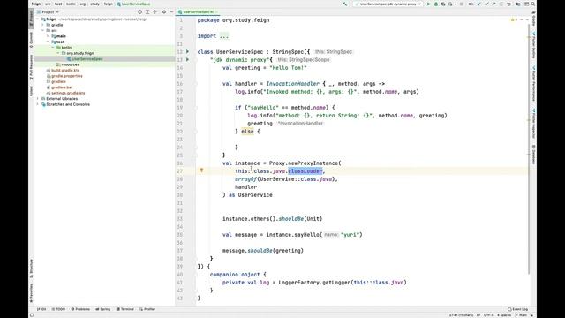Click the Stop execution square icon
Screen dimensions: 565x318
(461, 4)
